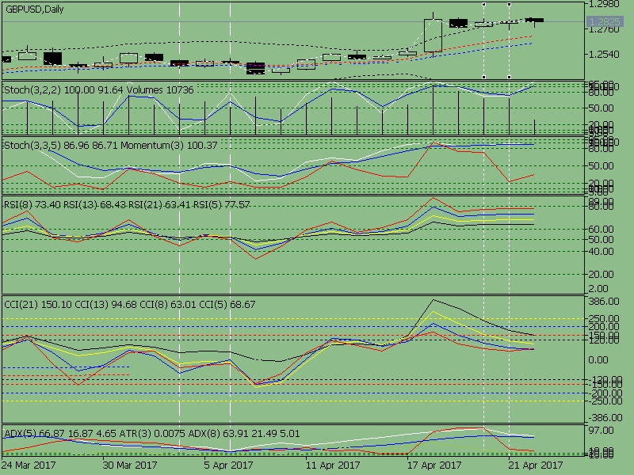Image resolution: width=634 pixels, height=475 pixels.
Task: Select the 2.00 value on RSI scale
Action: point(598,288)
